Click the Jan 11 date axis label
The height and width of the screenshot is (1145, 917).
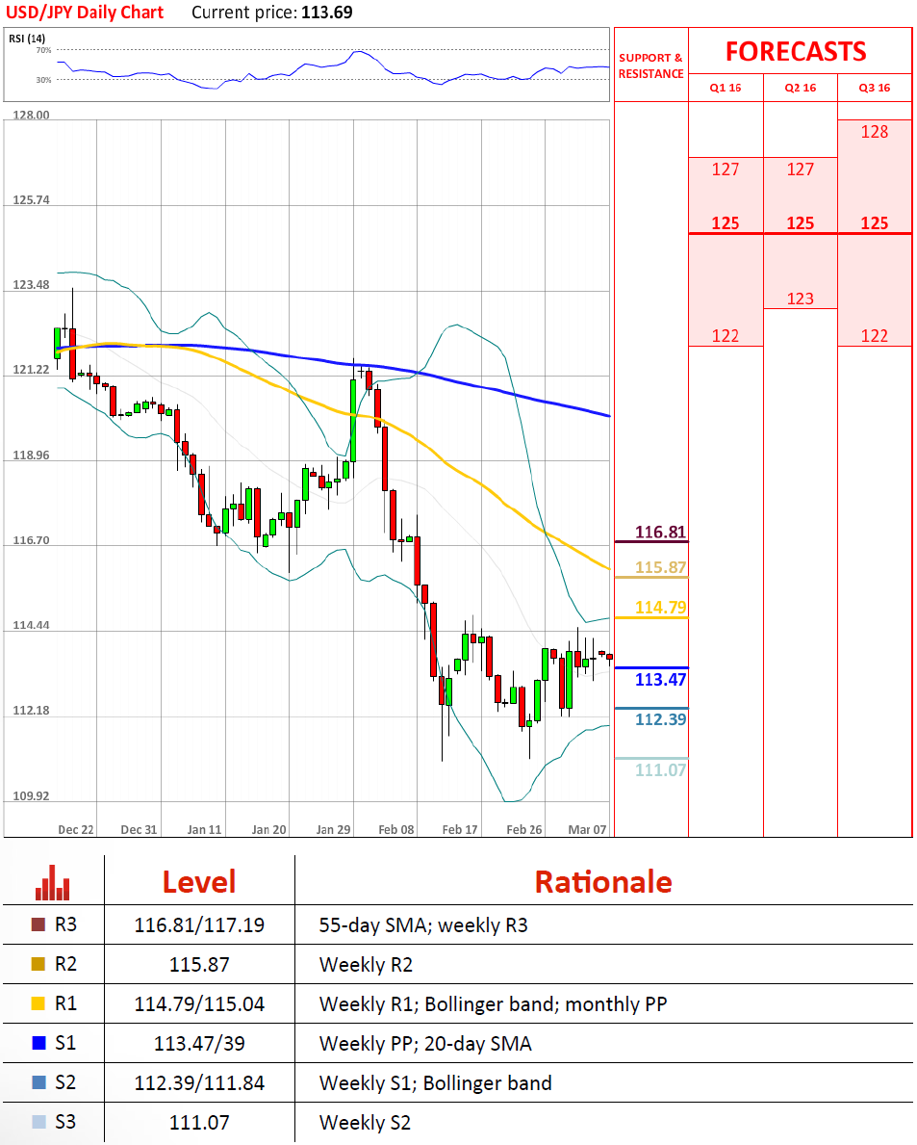[204, 829]
